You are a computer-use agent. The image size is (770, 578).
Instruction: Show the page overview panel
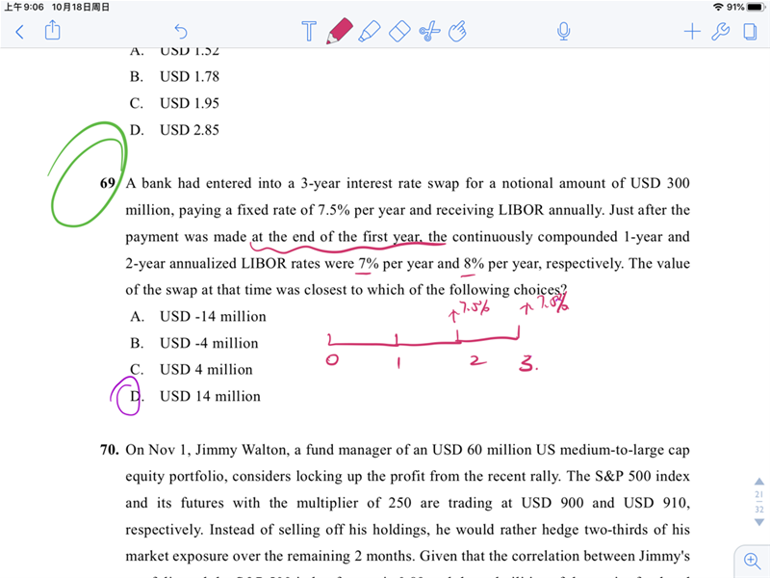(x=749, y=32)
